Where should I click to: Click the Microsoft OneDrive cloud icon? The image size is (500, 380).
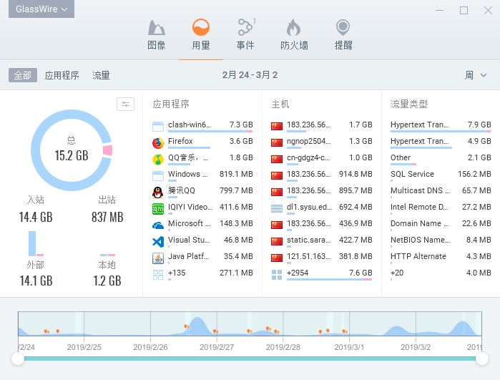(x=158, y=225)
